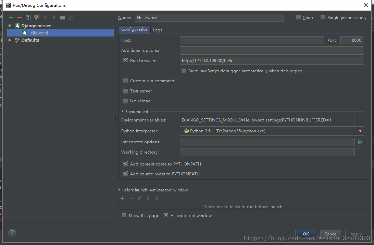Switch to the Logs tab
This screenshot has width=374, height=245.
tap(158, 30)
